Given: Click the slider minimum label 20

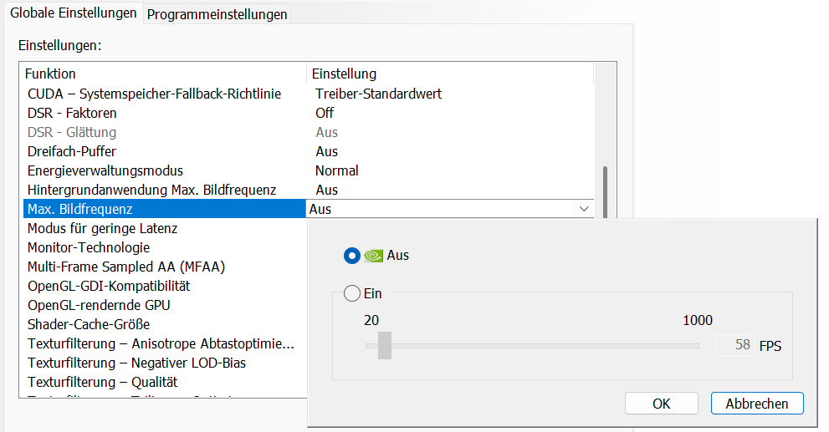Looking at the screenshot, I should pos(371,320).
